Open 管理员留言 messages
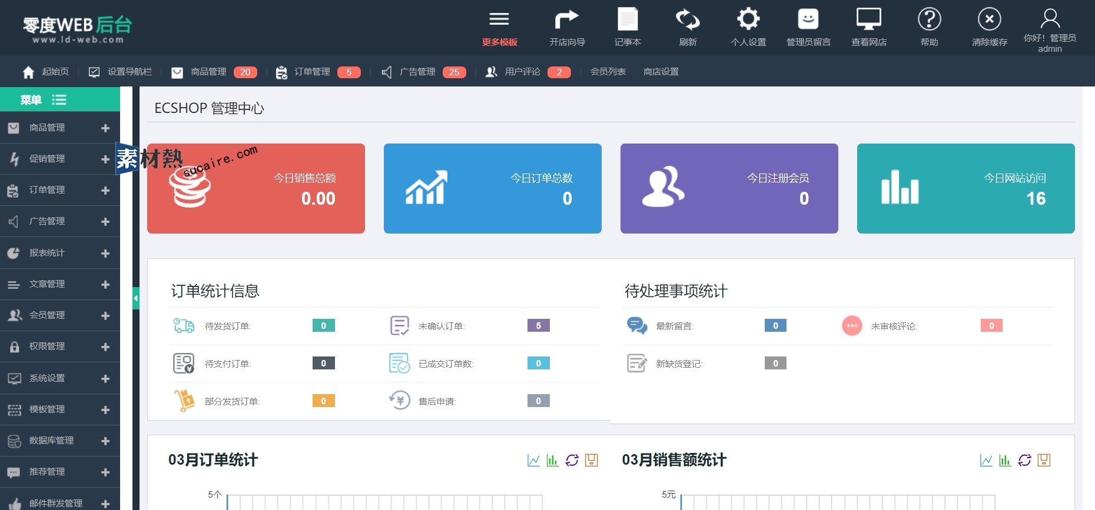This screenshot has height=510, width=1095. point(808,19)
